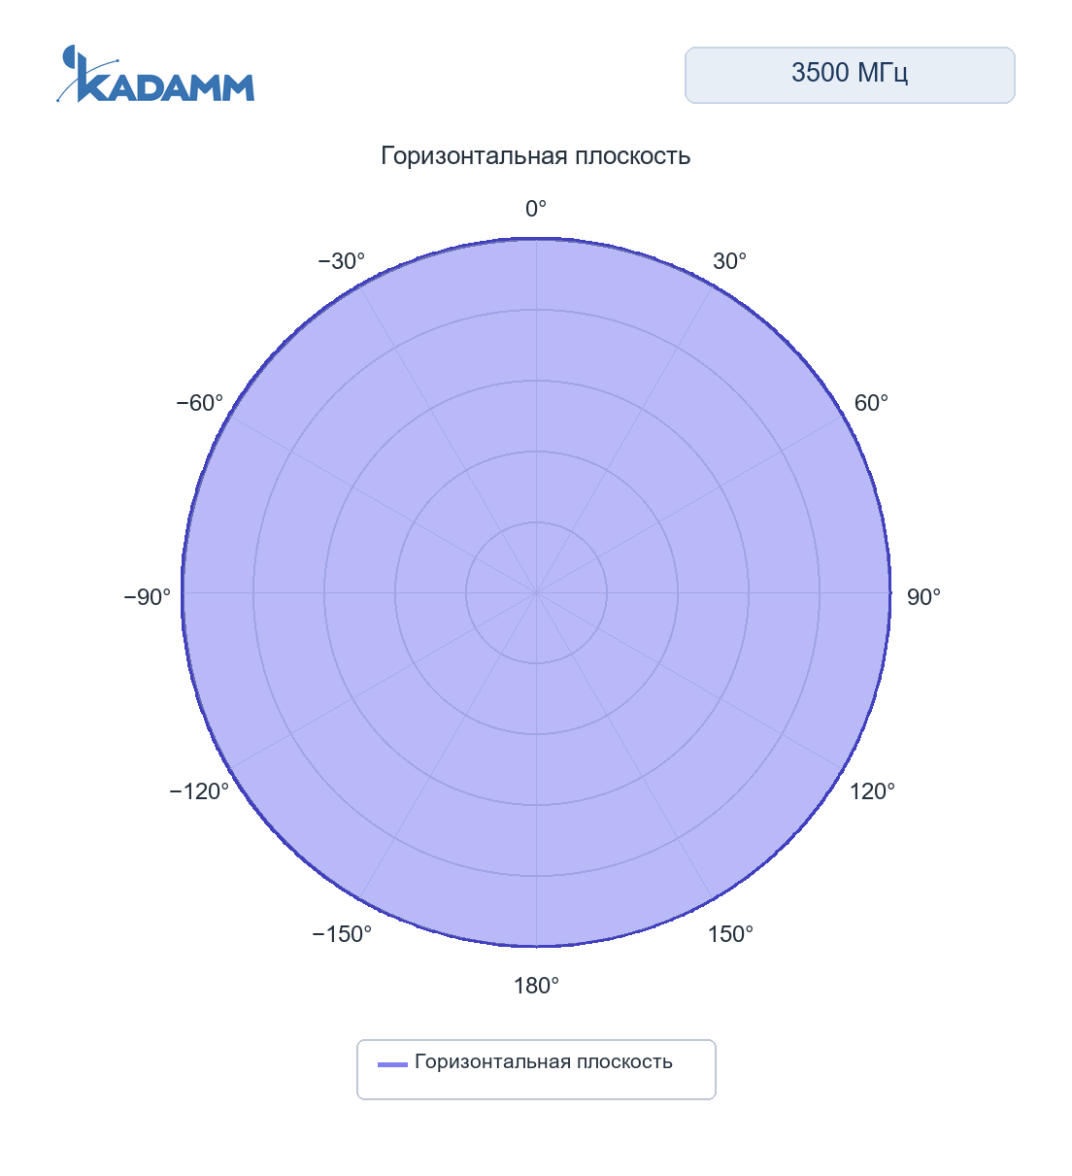
Task: Click the 30° angle label
Action: pyautogui.click(x=729, y=261)
